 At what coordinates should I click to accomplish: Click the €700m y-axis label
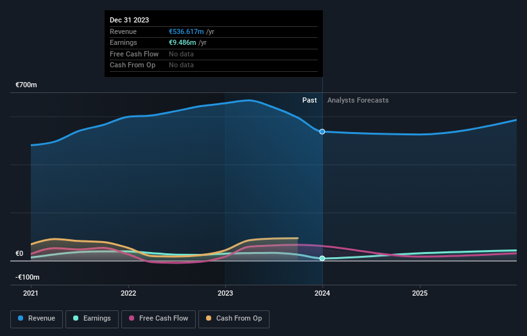[x=26, y=85]
